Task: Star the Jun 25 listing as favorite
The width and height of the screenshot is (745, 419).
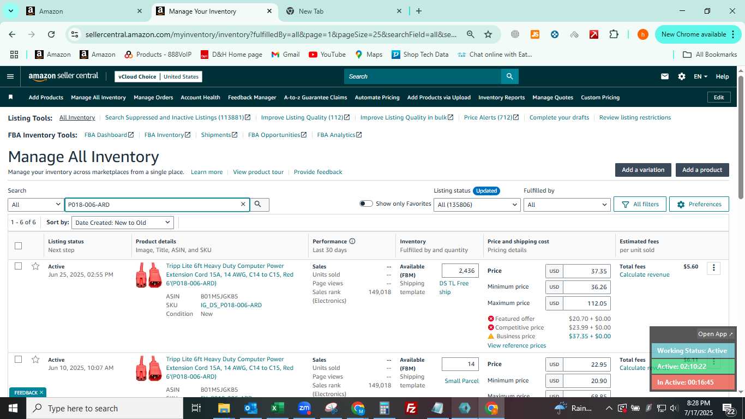Action: [35, 266]
